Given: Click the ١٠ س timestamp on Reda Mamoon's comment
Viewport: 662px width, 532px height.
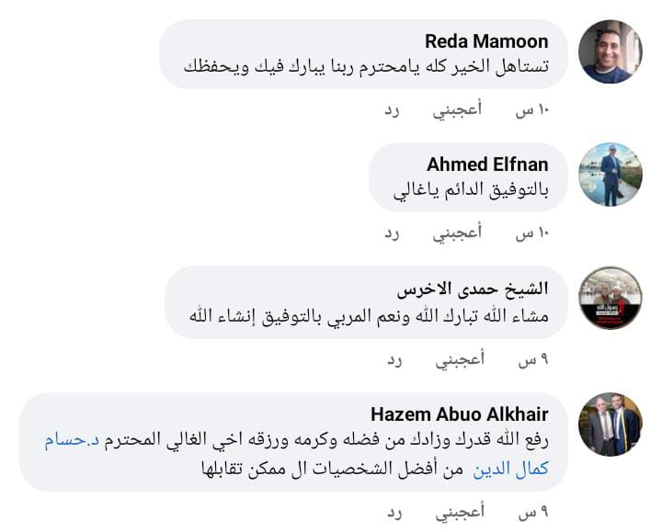Looking at the screenshot, I should [531, 110].
